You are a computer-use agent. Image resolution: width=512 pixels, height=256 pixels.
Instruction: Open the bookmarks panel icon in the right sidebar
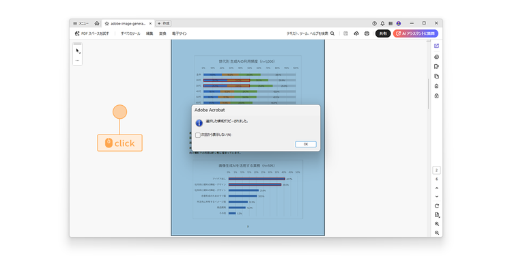point(437,67)
